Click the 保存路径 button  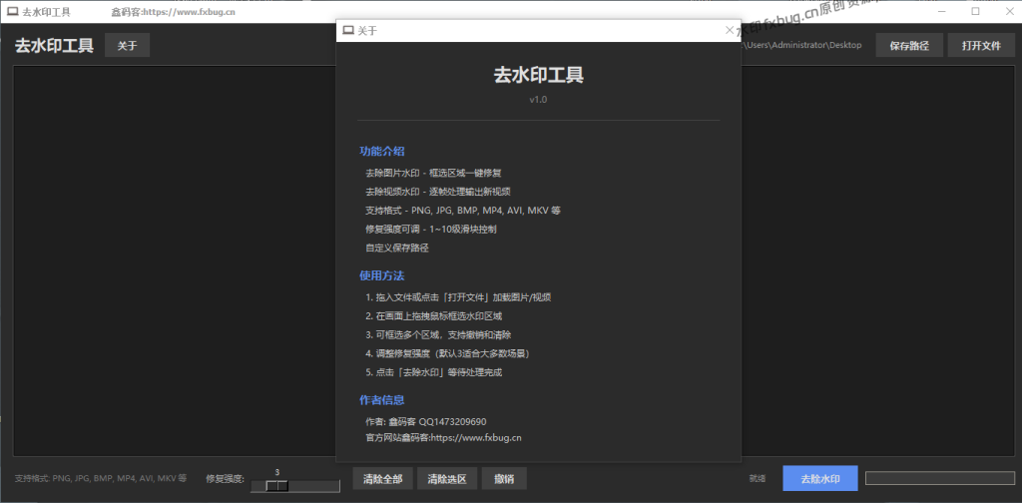[x=909, y=46]
